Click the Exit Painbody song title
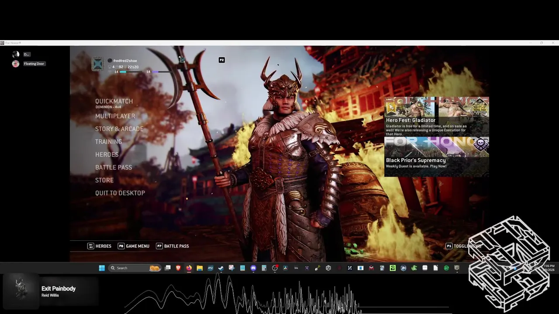Viewport: 559px width, 314px height. point(59,289)
